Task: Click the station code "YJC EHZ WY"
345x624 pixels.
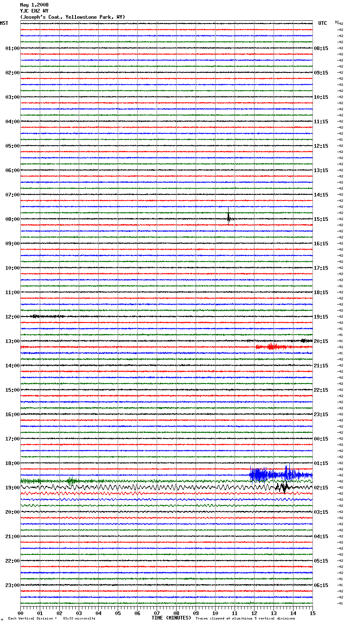Action: [x=34, y=11]
